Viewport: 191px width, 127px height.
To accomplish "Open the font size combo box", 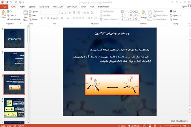I will pos(58,13).
